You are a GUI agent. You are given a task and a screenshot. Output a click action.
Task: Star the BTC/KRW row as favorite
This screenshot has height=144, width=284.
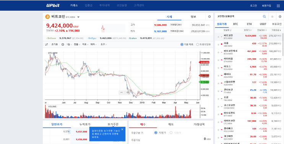pyautogui.click(x=218, y=37)
